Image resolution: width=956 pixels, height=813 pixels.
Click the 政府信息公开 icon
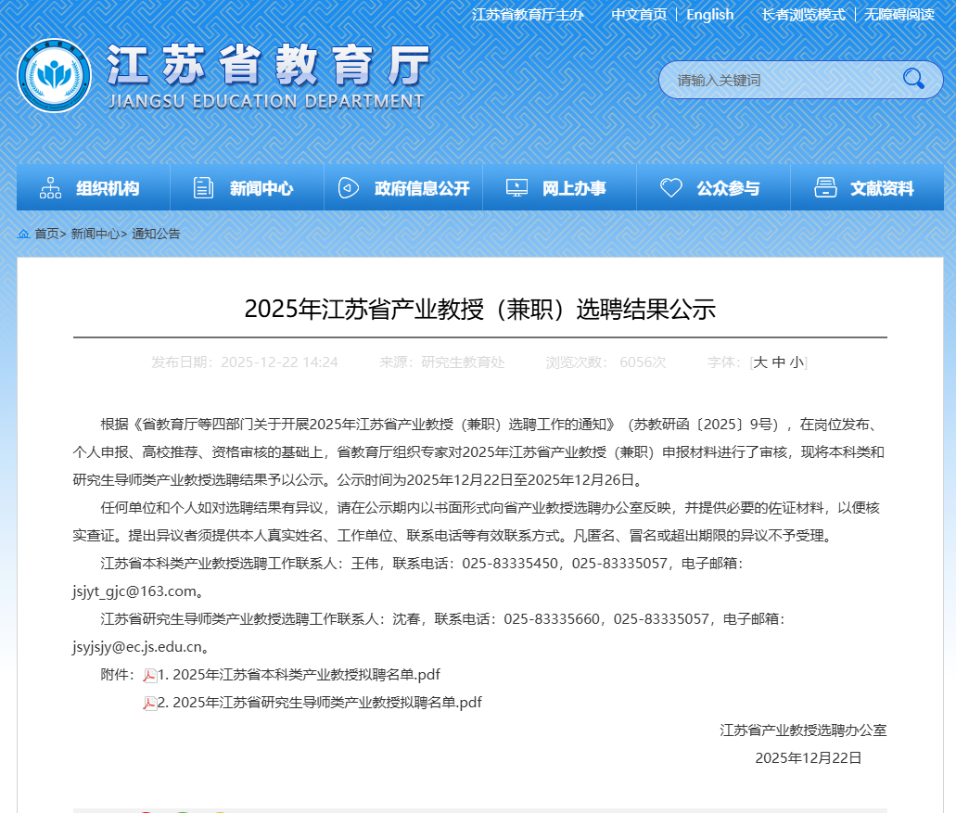(x=349, y=188)
